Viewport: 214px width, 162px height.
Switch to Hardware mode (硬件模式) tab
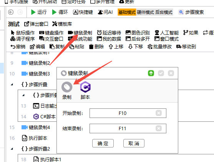145,12
